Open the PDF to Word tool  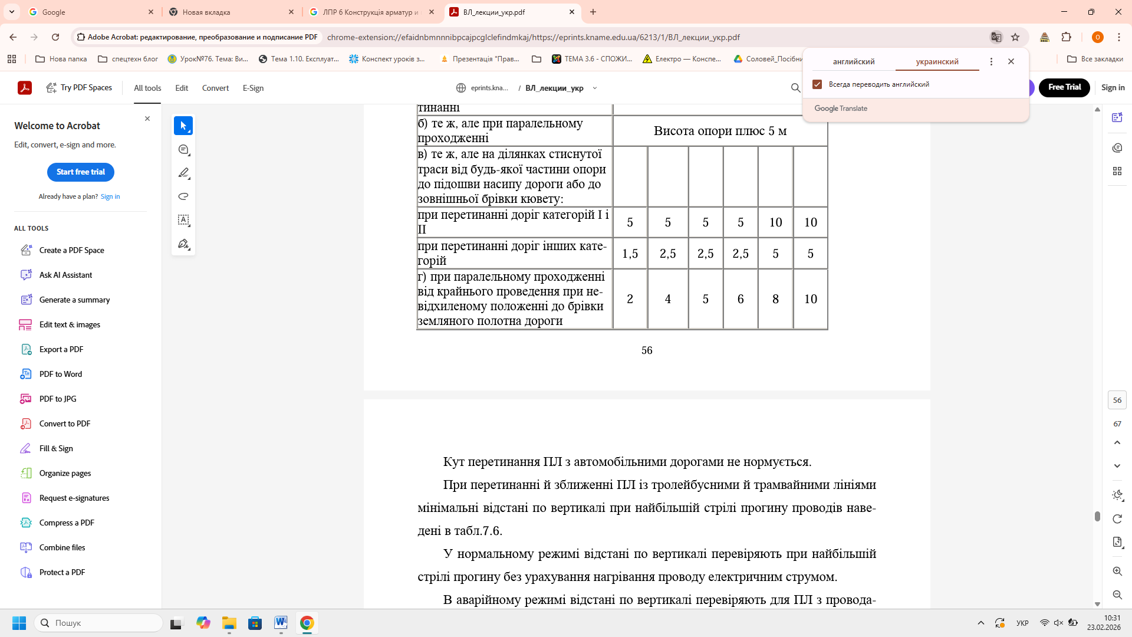[61, 374]
